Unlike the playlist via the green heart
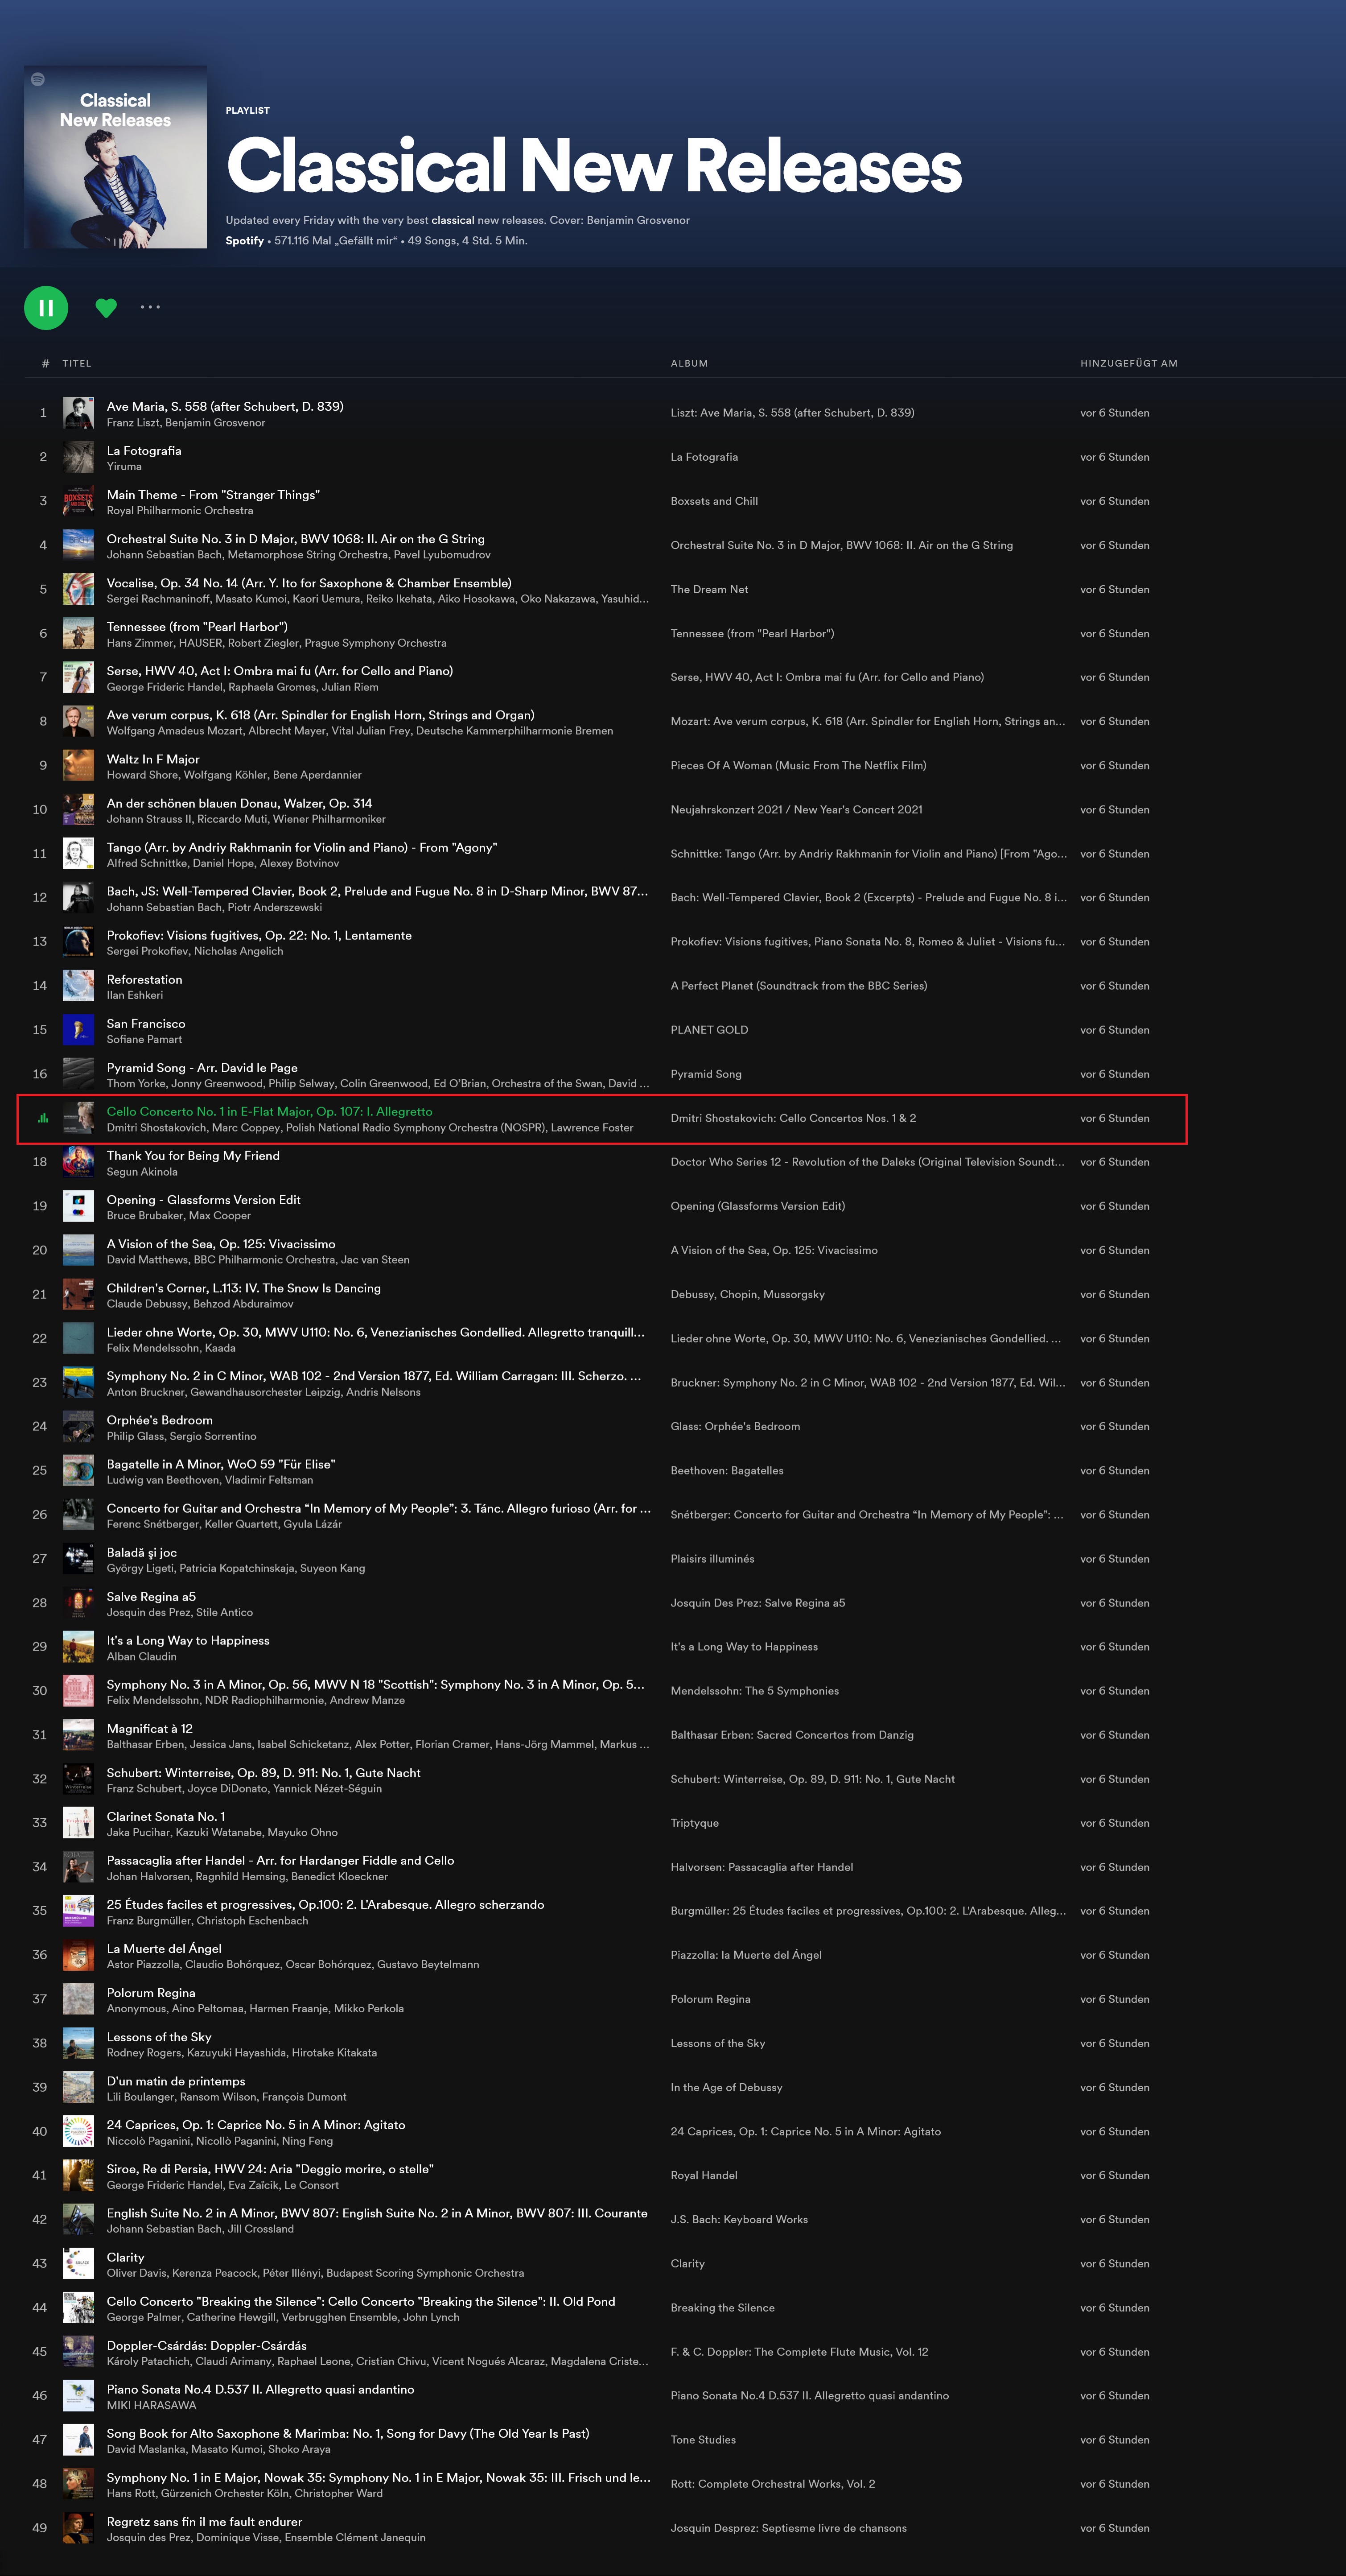This screenshot has height=2576, width=1346. pyautogui.click(x=106, y=308)
